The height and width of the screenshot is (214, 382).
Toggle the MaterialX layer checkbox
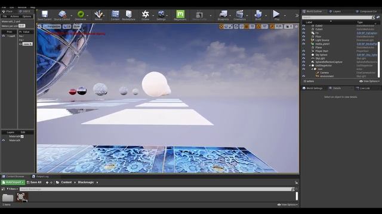(22, 137)
